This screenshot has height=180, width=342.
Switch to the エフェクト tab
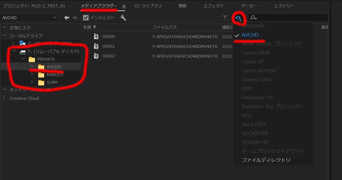(214, 6)
